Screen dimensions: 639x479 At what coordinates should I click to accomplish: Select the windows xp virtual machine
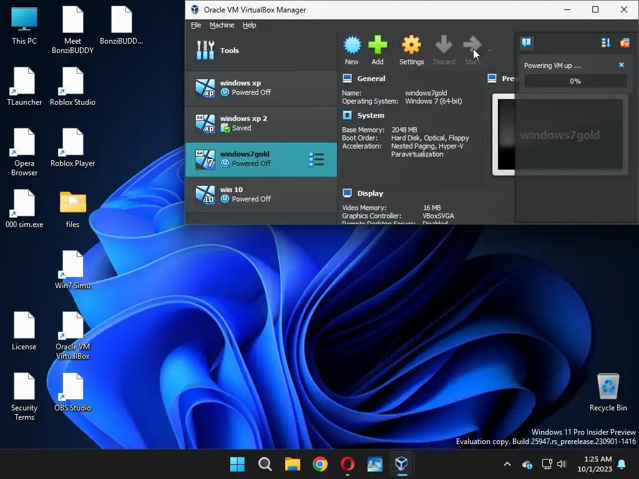coord(261,88)
